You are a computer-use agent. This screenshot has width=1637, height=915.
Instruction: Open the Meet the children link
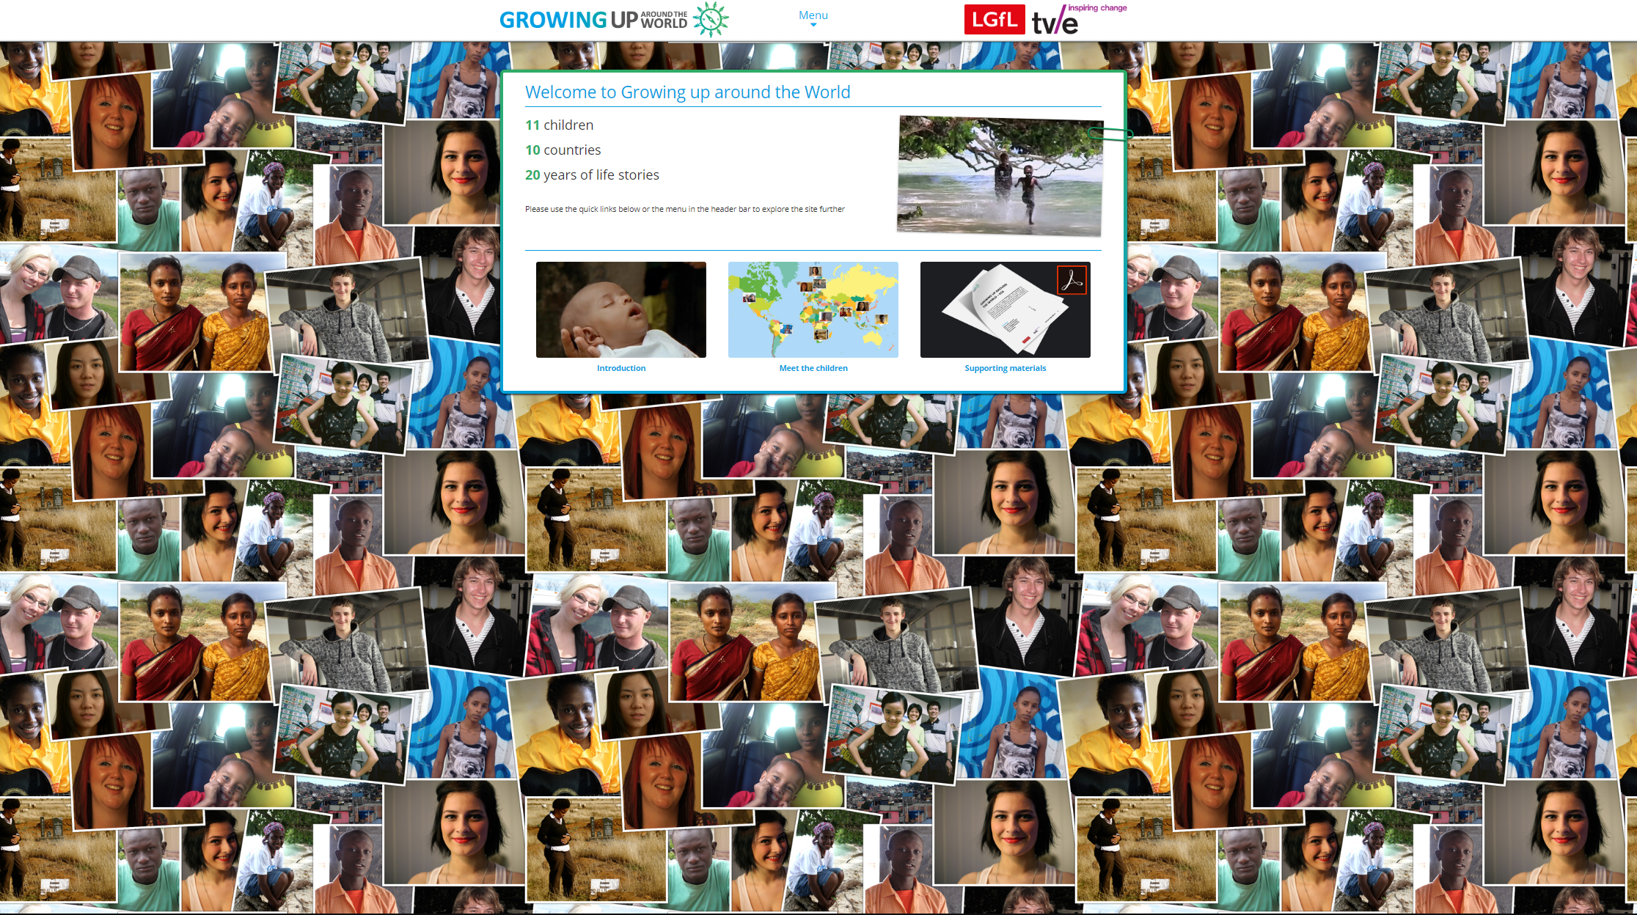click(x=813, y=368)
